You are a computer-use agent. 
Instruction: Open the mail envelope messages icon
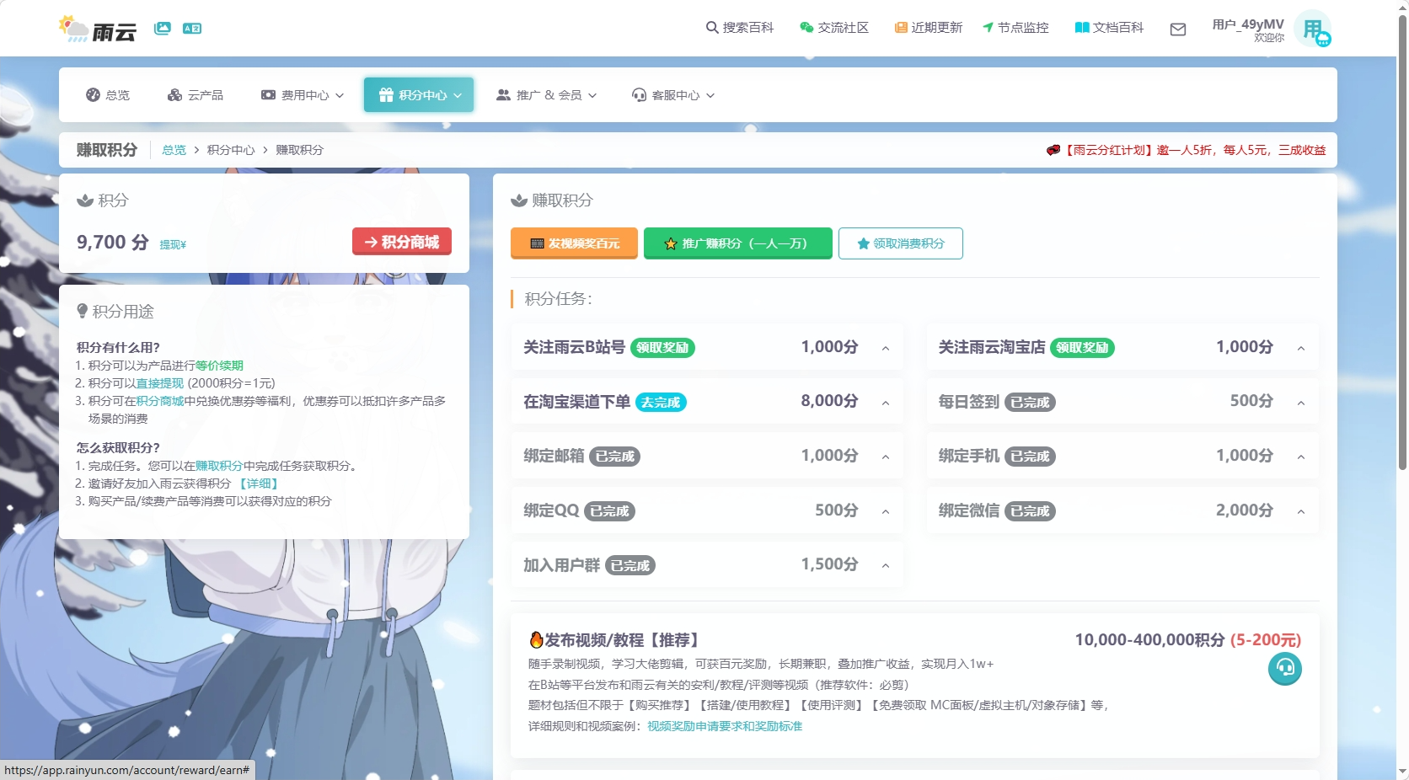pyautogui.click(x=1178, y=29)
